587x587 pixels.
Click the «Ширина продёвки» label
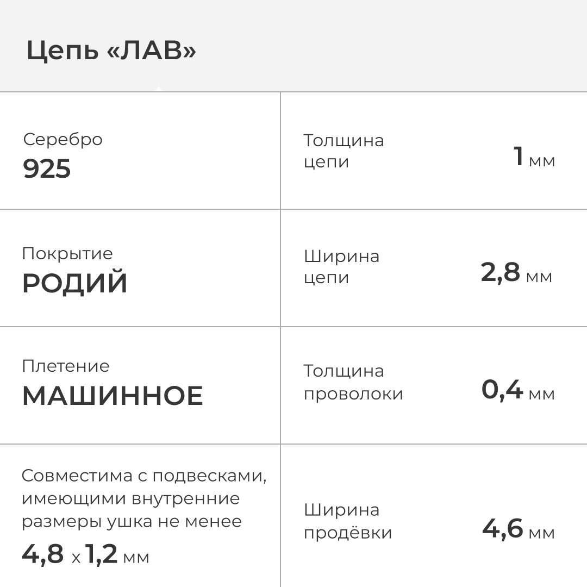[347, 521]
